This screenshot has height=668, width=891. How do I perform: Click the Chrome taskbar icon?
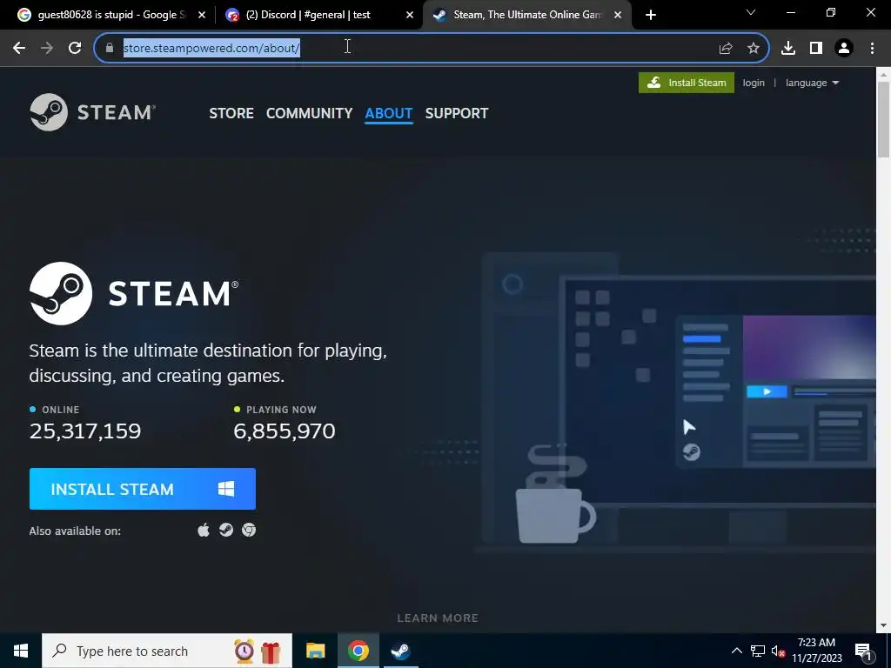pyautogui.click(x=358, y=651)
